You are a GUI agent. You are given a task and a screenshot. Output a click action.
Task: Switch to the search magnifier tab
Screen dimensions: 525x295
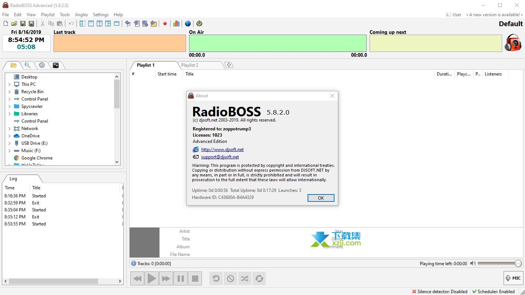click(x=27, y=65)
